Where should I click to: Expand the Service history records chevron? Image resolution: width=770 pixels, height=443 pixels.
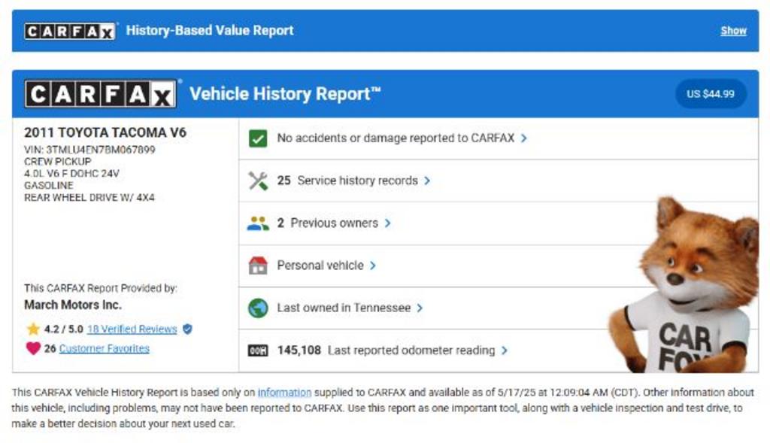click(x=427, y=181)
